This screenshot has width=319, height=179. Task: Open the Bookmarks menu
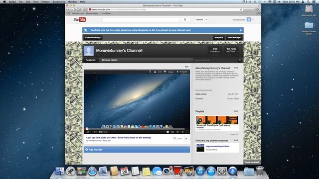(x=59, y=1)
